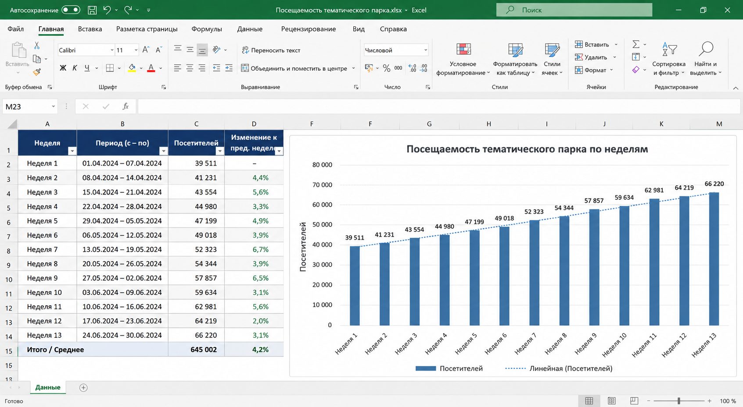This screenshot has height=407, width=743.
Task: Click the increase font size icon
Action: coord(146,50)
